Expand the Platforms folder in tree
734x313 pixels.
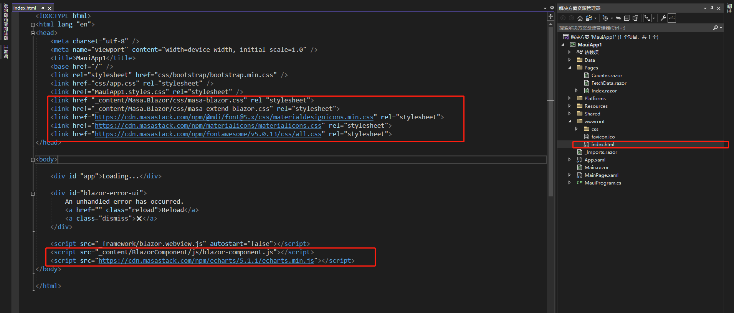[569, 98]
